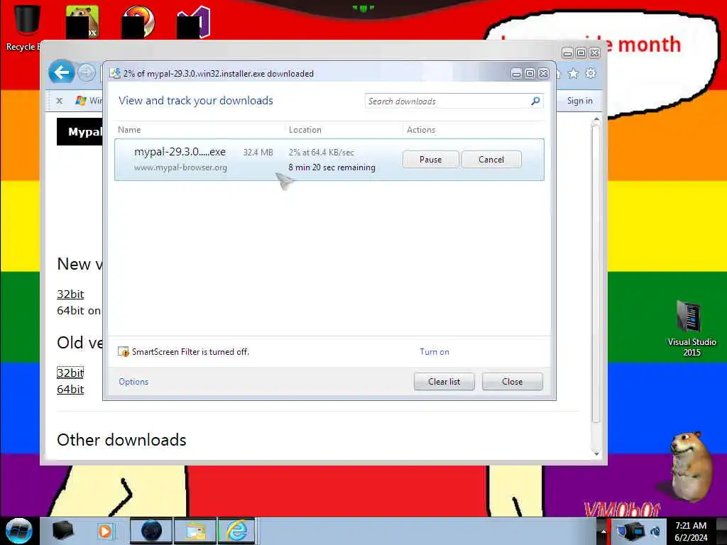
Task: Open the Windows Start menu
Action: coord(18,531)
